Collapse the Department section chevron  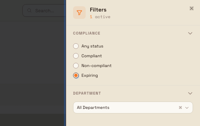190,93
